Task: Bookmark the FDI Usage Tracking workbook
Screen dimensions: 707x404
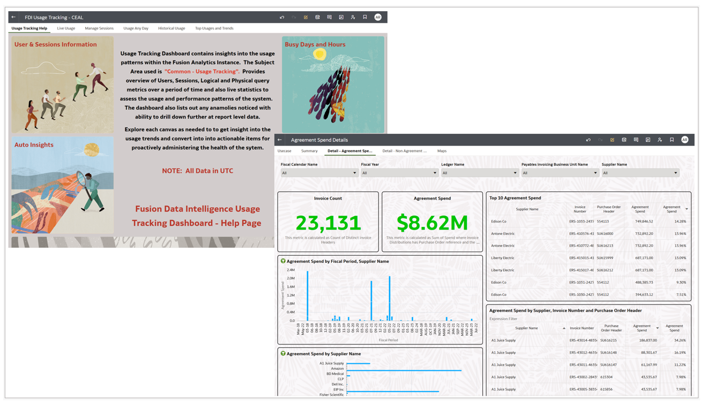Action: coord(365,17)
